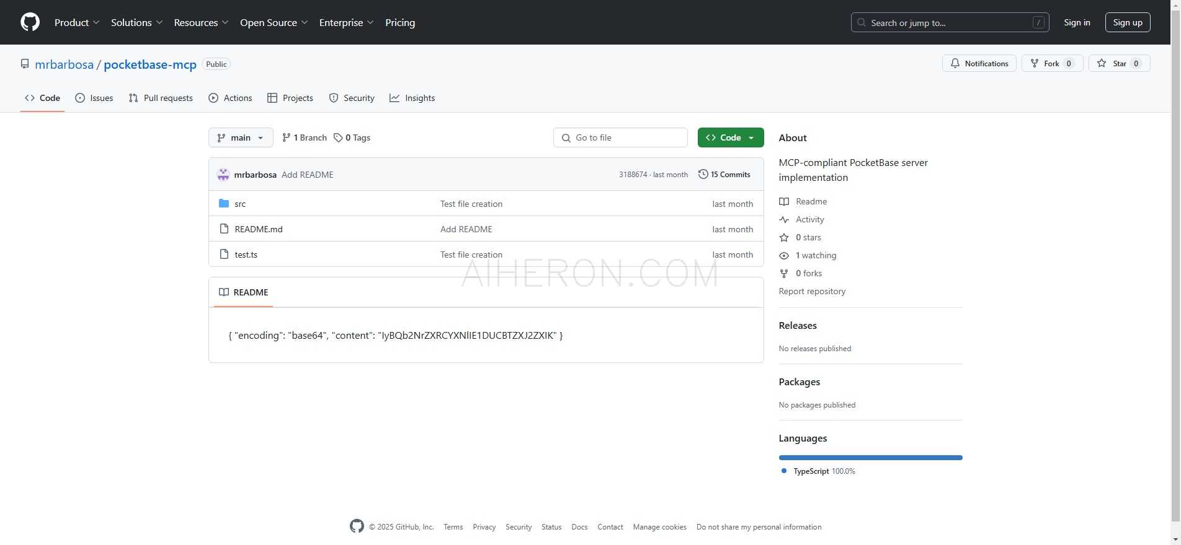Open src's Test file creation commit

(471, 204)
